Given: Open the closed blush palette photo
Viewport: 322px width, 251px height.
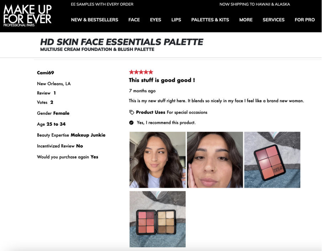Looking at the screenshot, I should (272, 160).
